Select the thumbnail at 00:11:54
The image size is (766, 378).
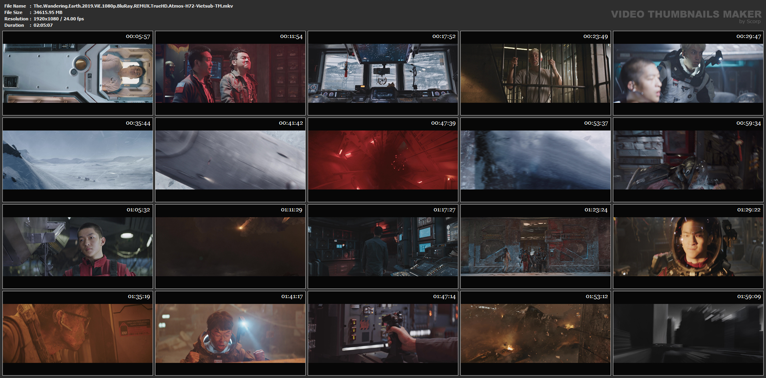(231, 73)
